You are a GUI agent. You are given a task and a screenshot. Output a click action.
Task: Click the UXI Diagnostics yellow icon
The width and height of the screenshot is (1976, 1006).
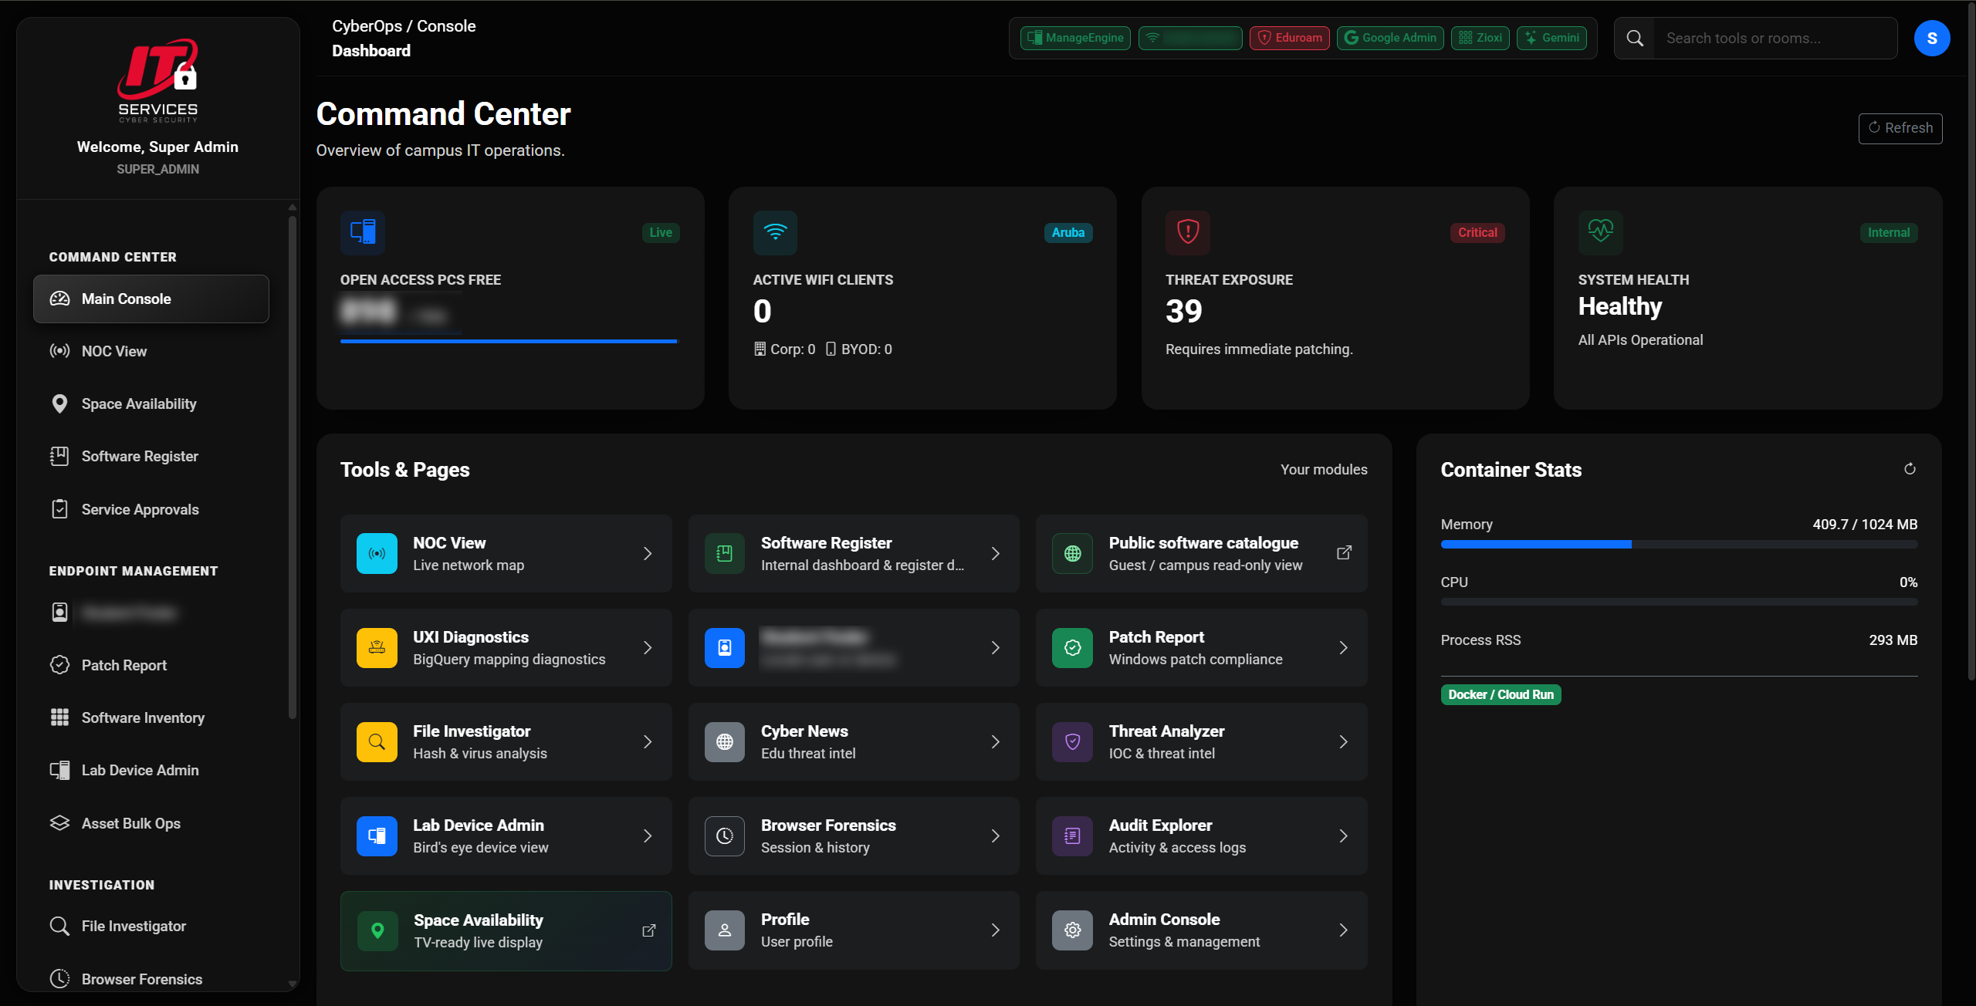[x=377, y=647]
